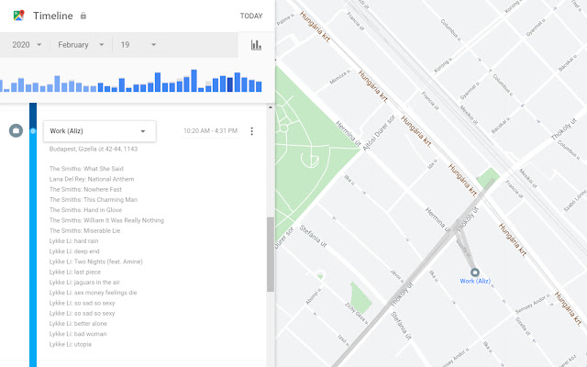Click 'The Smiths: This Charming Man'

(x=94, y=200)
